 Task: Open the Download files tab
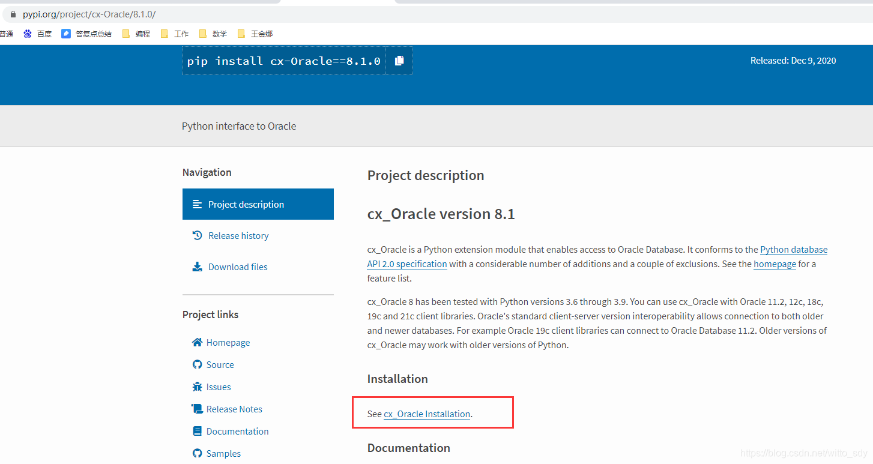(258, 267)
